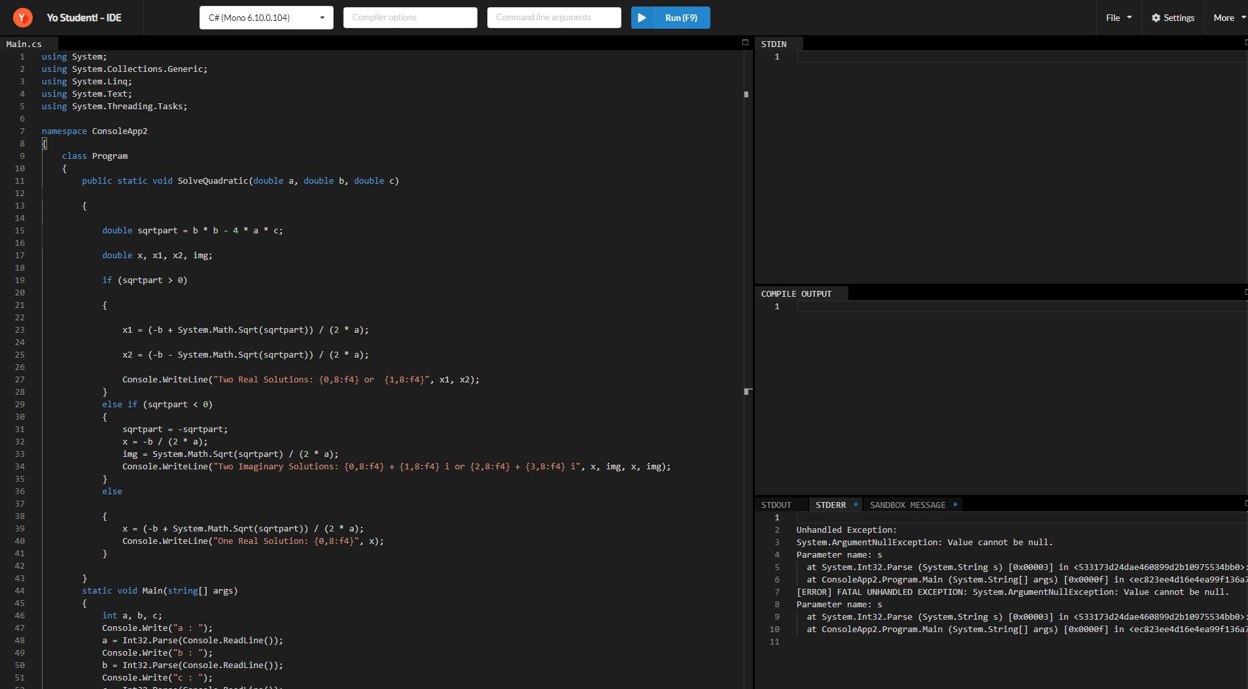1248x689 pixels.
Task: Select the SANDBOX MESSAGE tab
Action: click(907, 505)
